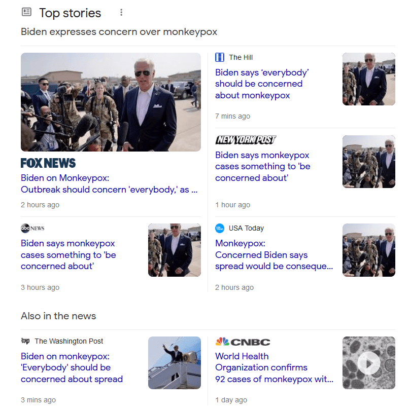The width and height of the screenshot is (410, 411).
Task: Click the New York Post logo
Action: pos(246,140)
